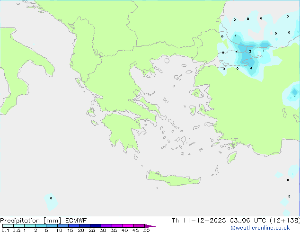Click the (12+138) forecast offset text
Screen dimensions: 300x232
click(285, 221)
